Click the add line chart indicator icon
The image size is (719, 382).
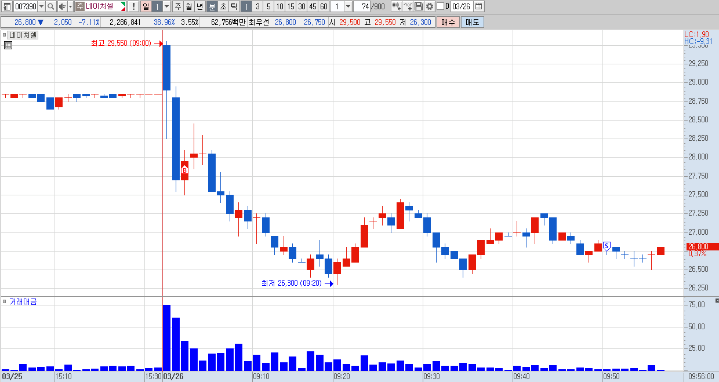click(x=408, y=6)
